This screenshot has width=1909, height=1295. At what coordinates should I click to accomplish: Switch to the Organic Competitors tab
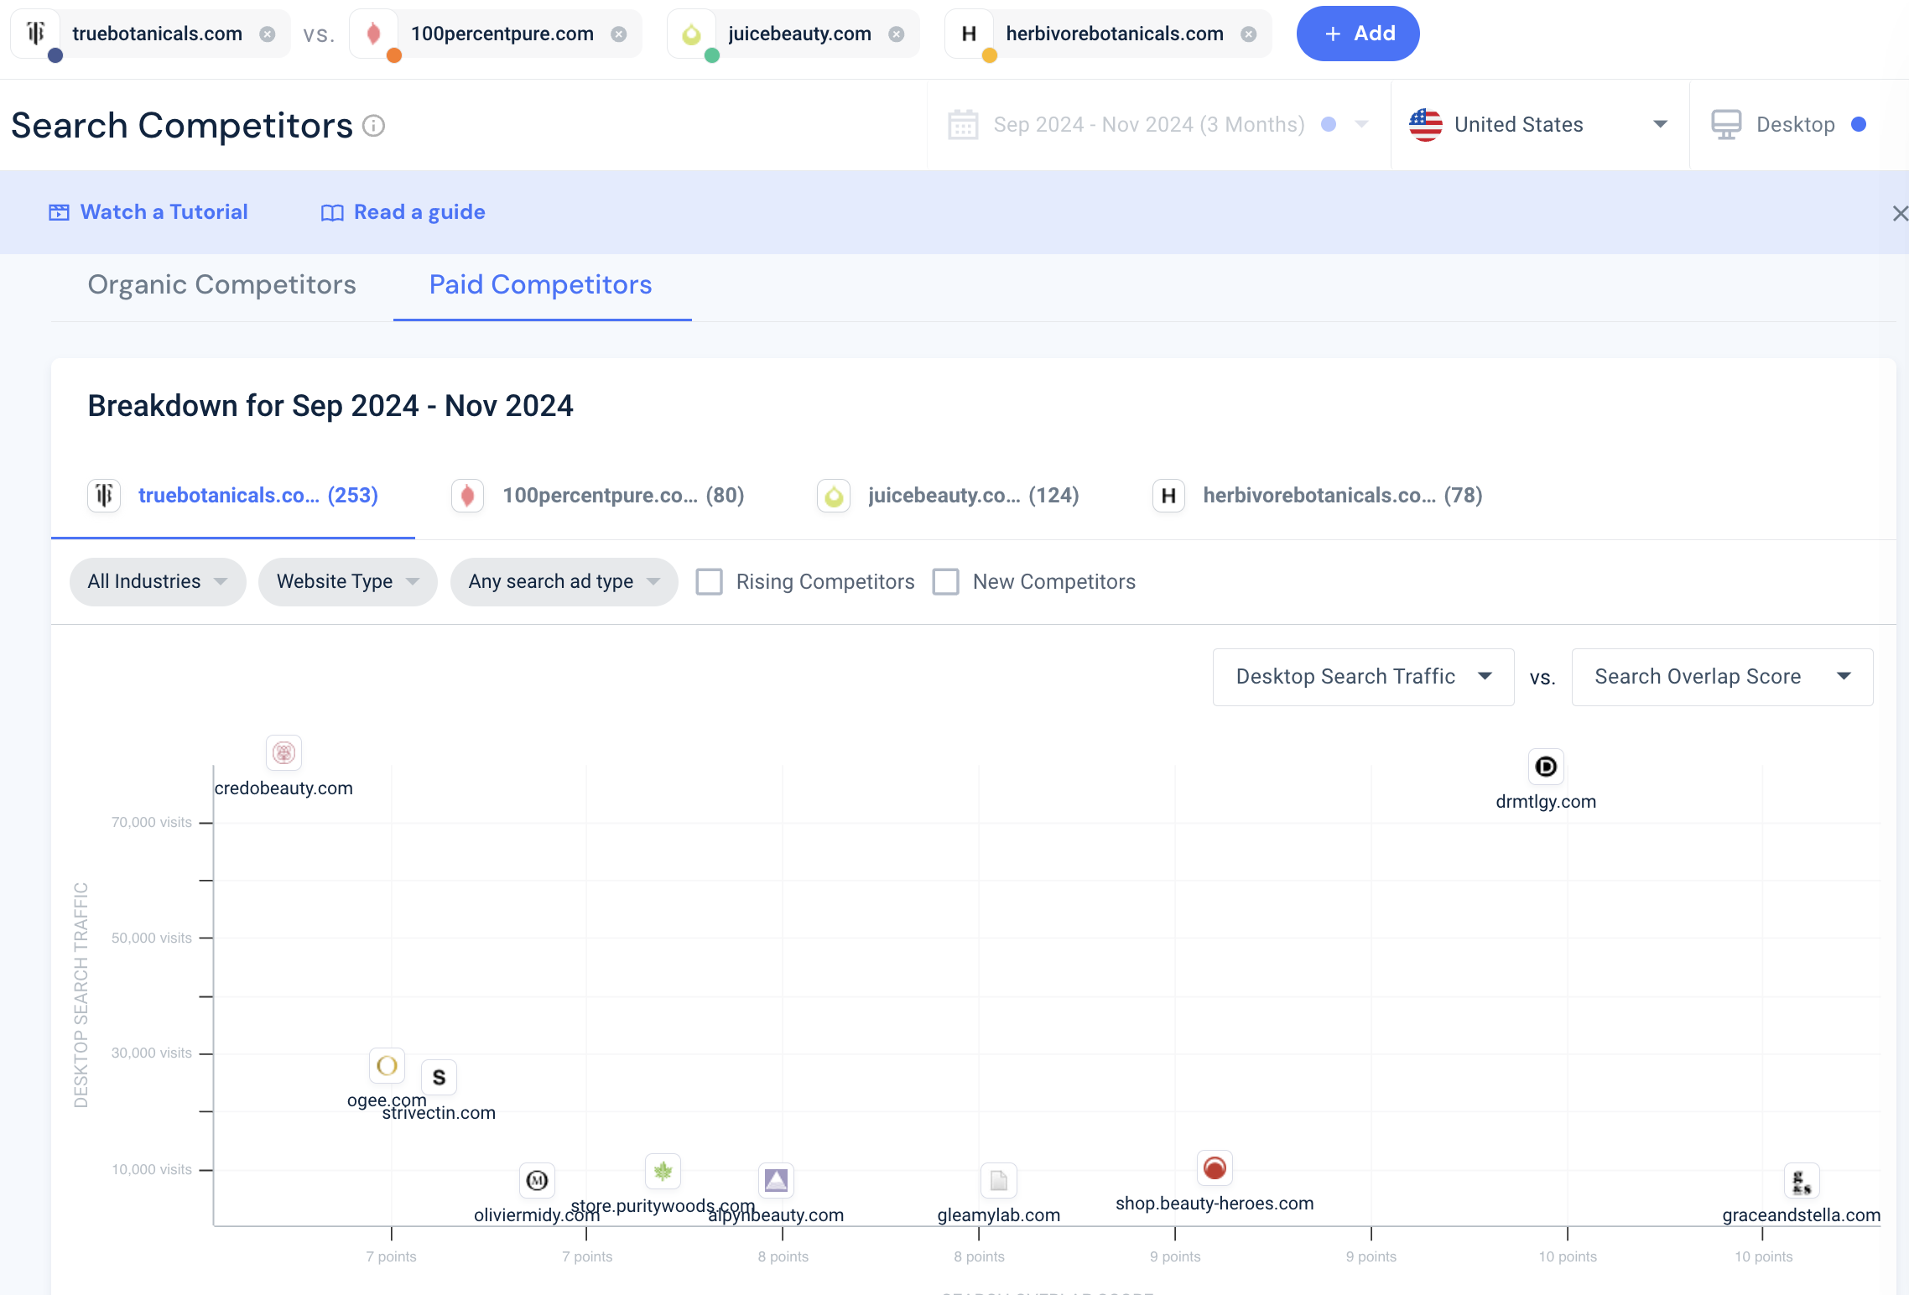pyautogui.click(x=221, y=285)
